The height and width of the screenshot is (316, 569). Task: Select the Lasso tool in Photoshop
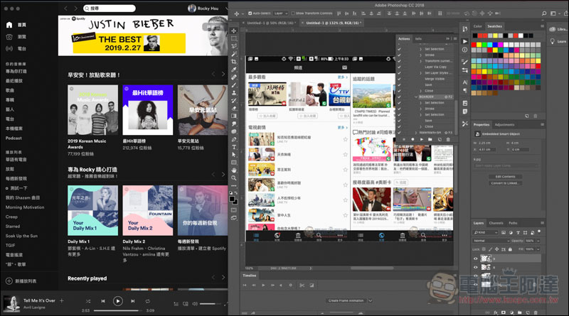[x=234, y=46]
